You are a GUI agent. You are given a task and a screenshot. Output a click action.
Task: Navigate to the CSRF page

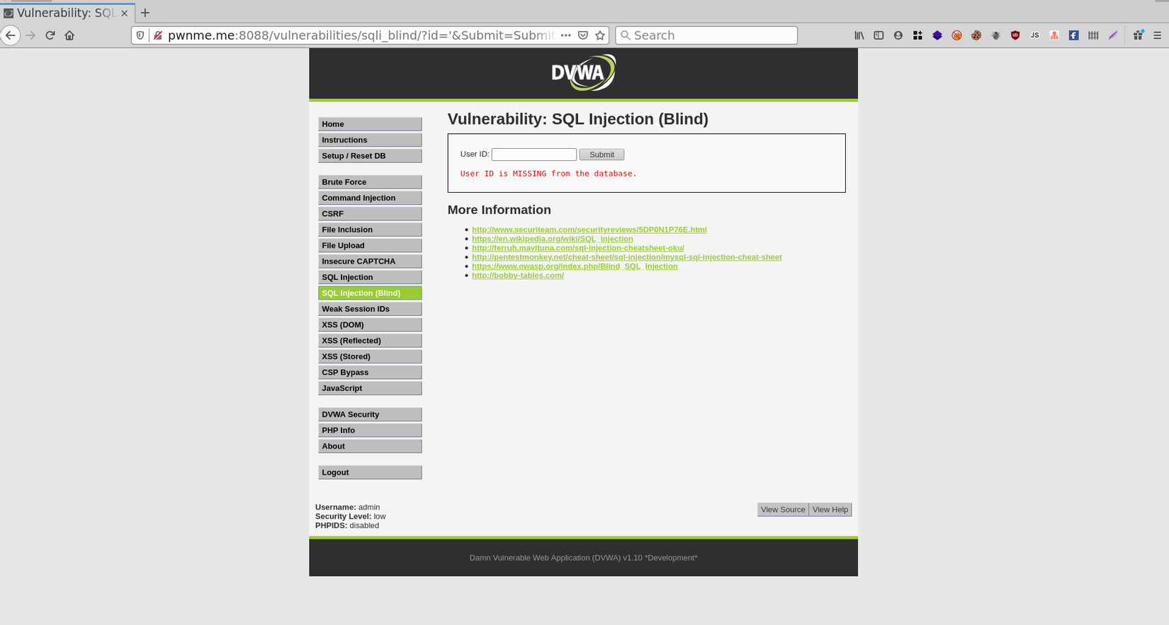pos(370,214)
